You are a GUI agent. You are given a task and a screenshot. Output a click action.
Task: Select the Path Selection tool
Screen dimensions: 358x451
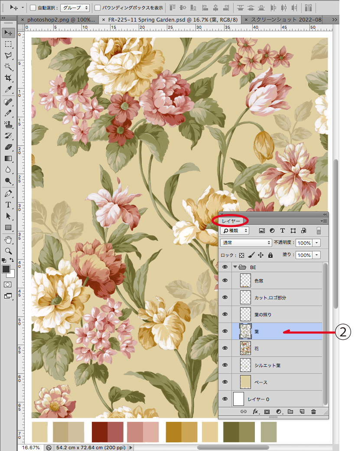tap(8, 216)
